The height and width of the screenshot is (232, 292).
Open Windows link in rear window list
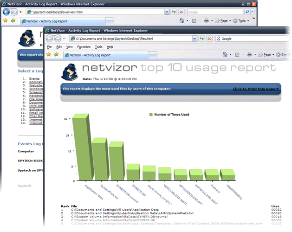coord(36,89)
